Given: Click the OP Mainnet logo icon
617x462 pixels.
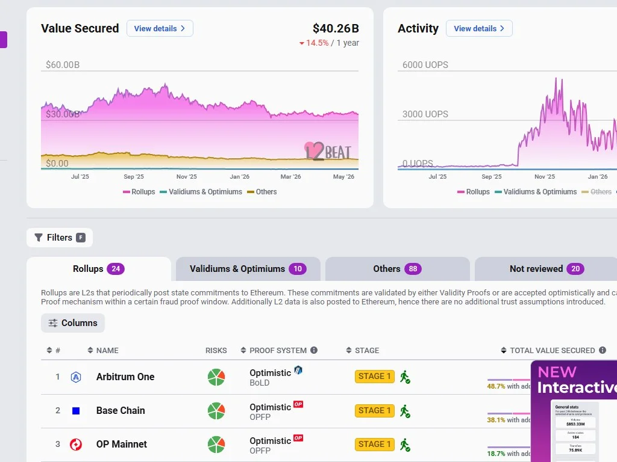Looking at the screenshot, I should point(76,445).
